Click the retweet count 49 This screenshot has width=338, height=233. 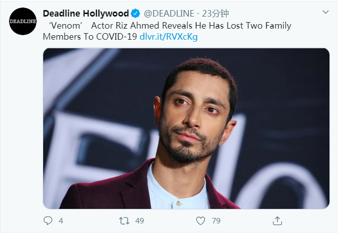140,221
